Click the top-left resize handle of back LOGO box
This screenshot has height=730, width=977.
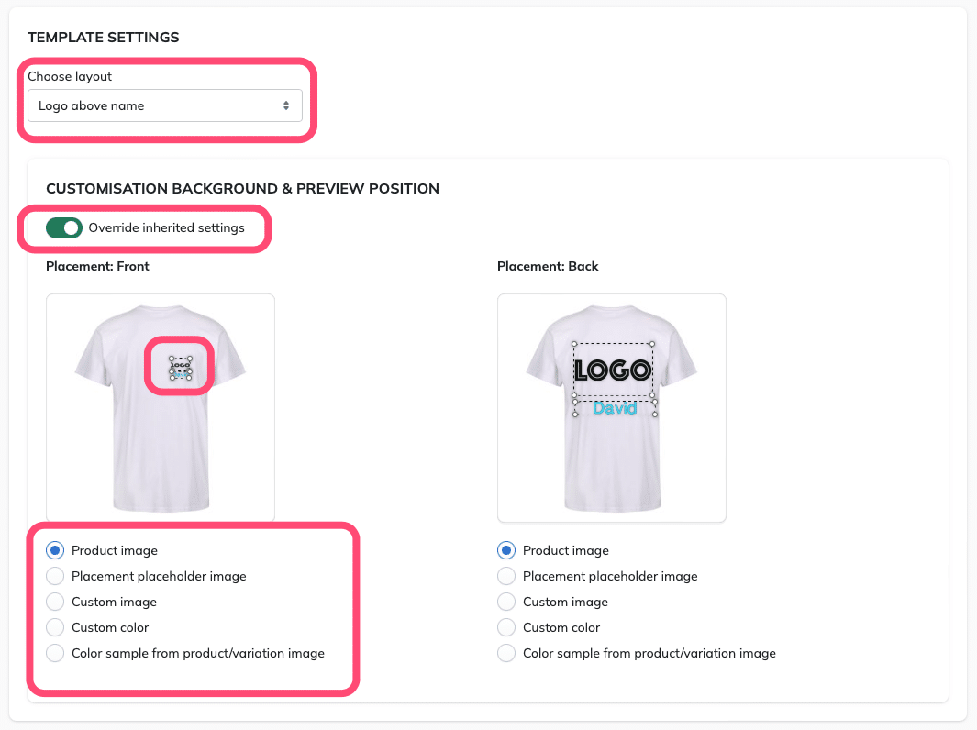pyautogui.click(x=574, y=344)
